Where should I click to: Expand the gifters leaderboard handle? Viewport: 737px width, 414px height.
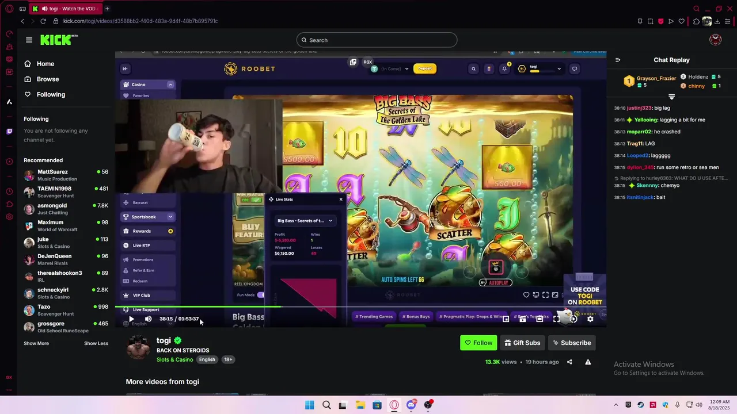click(671, 97)
